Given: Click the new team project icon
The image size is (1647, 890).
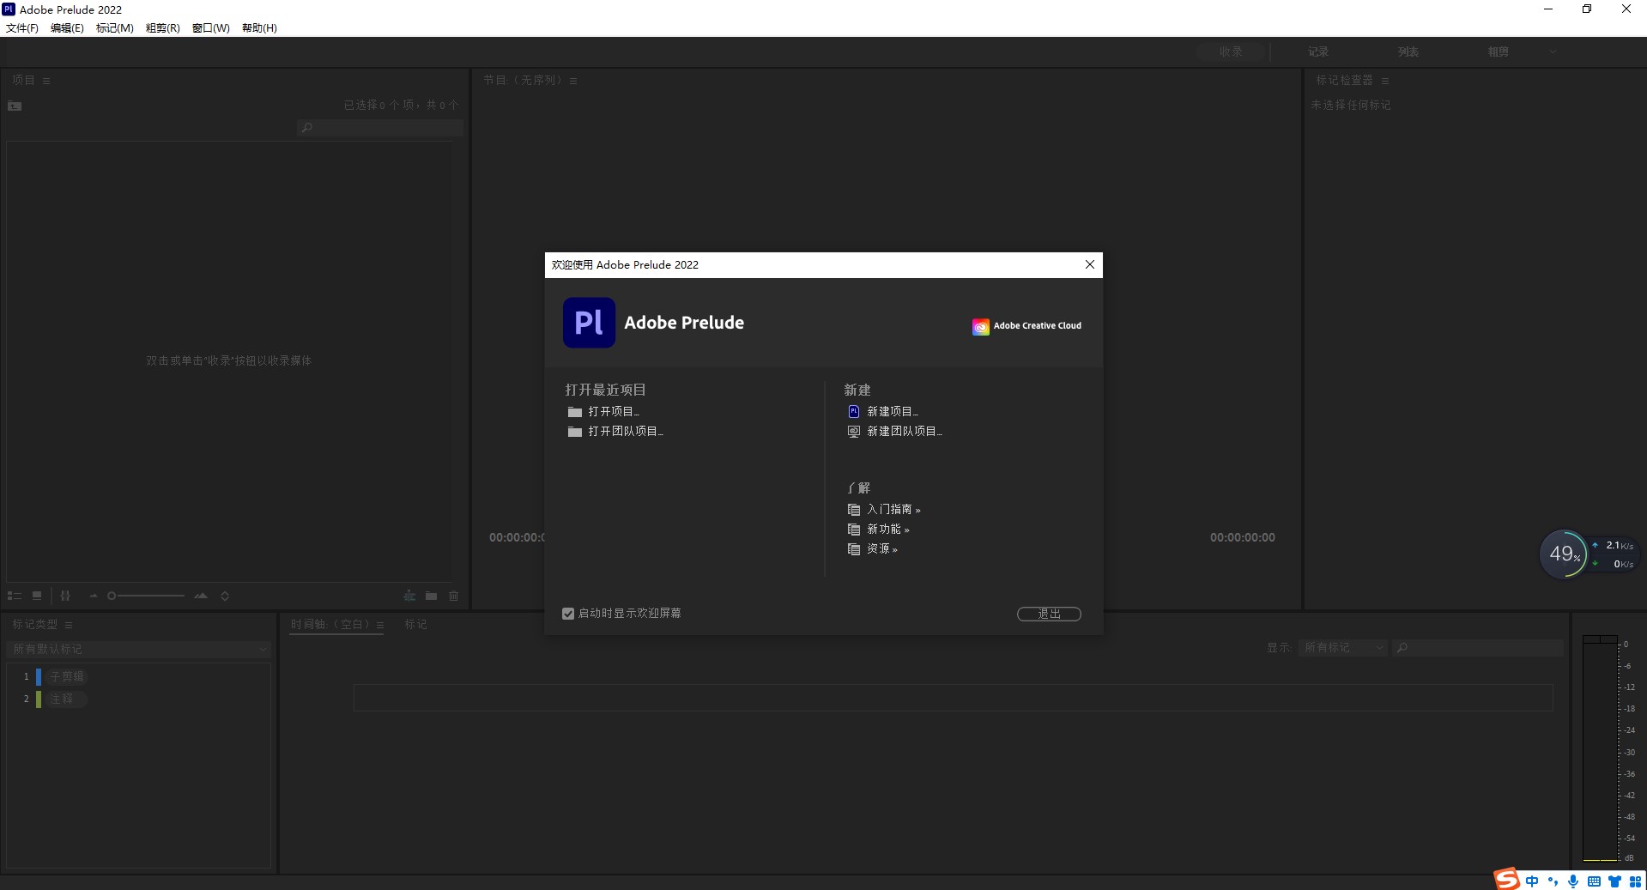Looking at the screenshot, I should pos(853,432).
